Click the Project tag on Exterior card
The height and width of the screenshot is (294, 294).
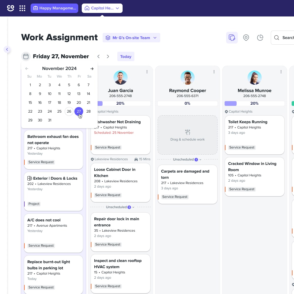point(34,204)
